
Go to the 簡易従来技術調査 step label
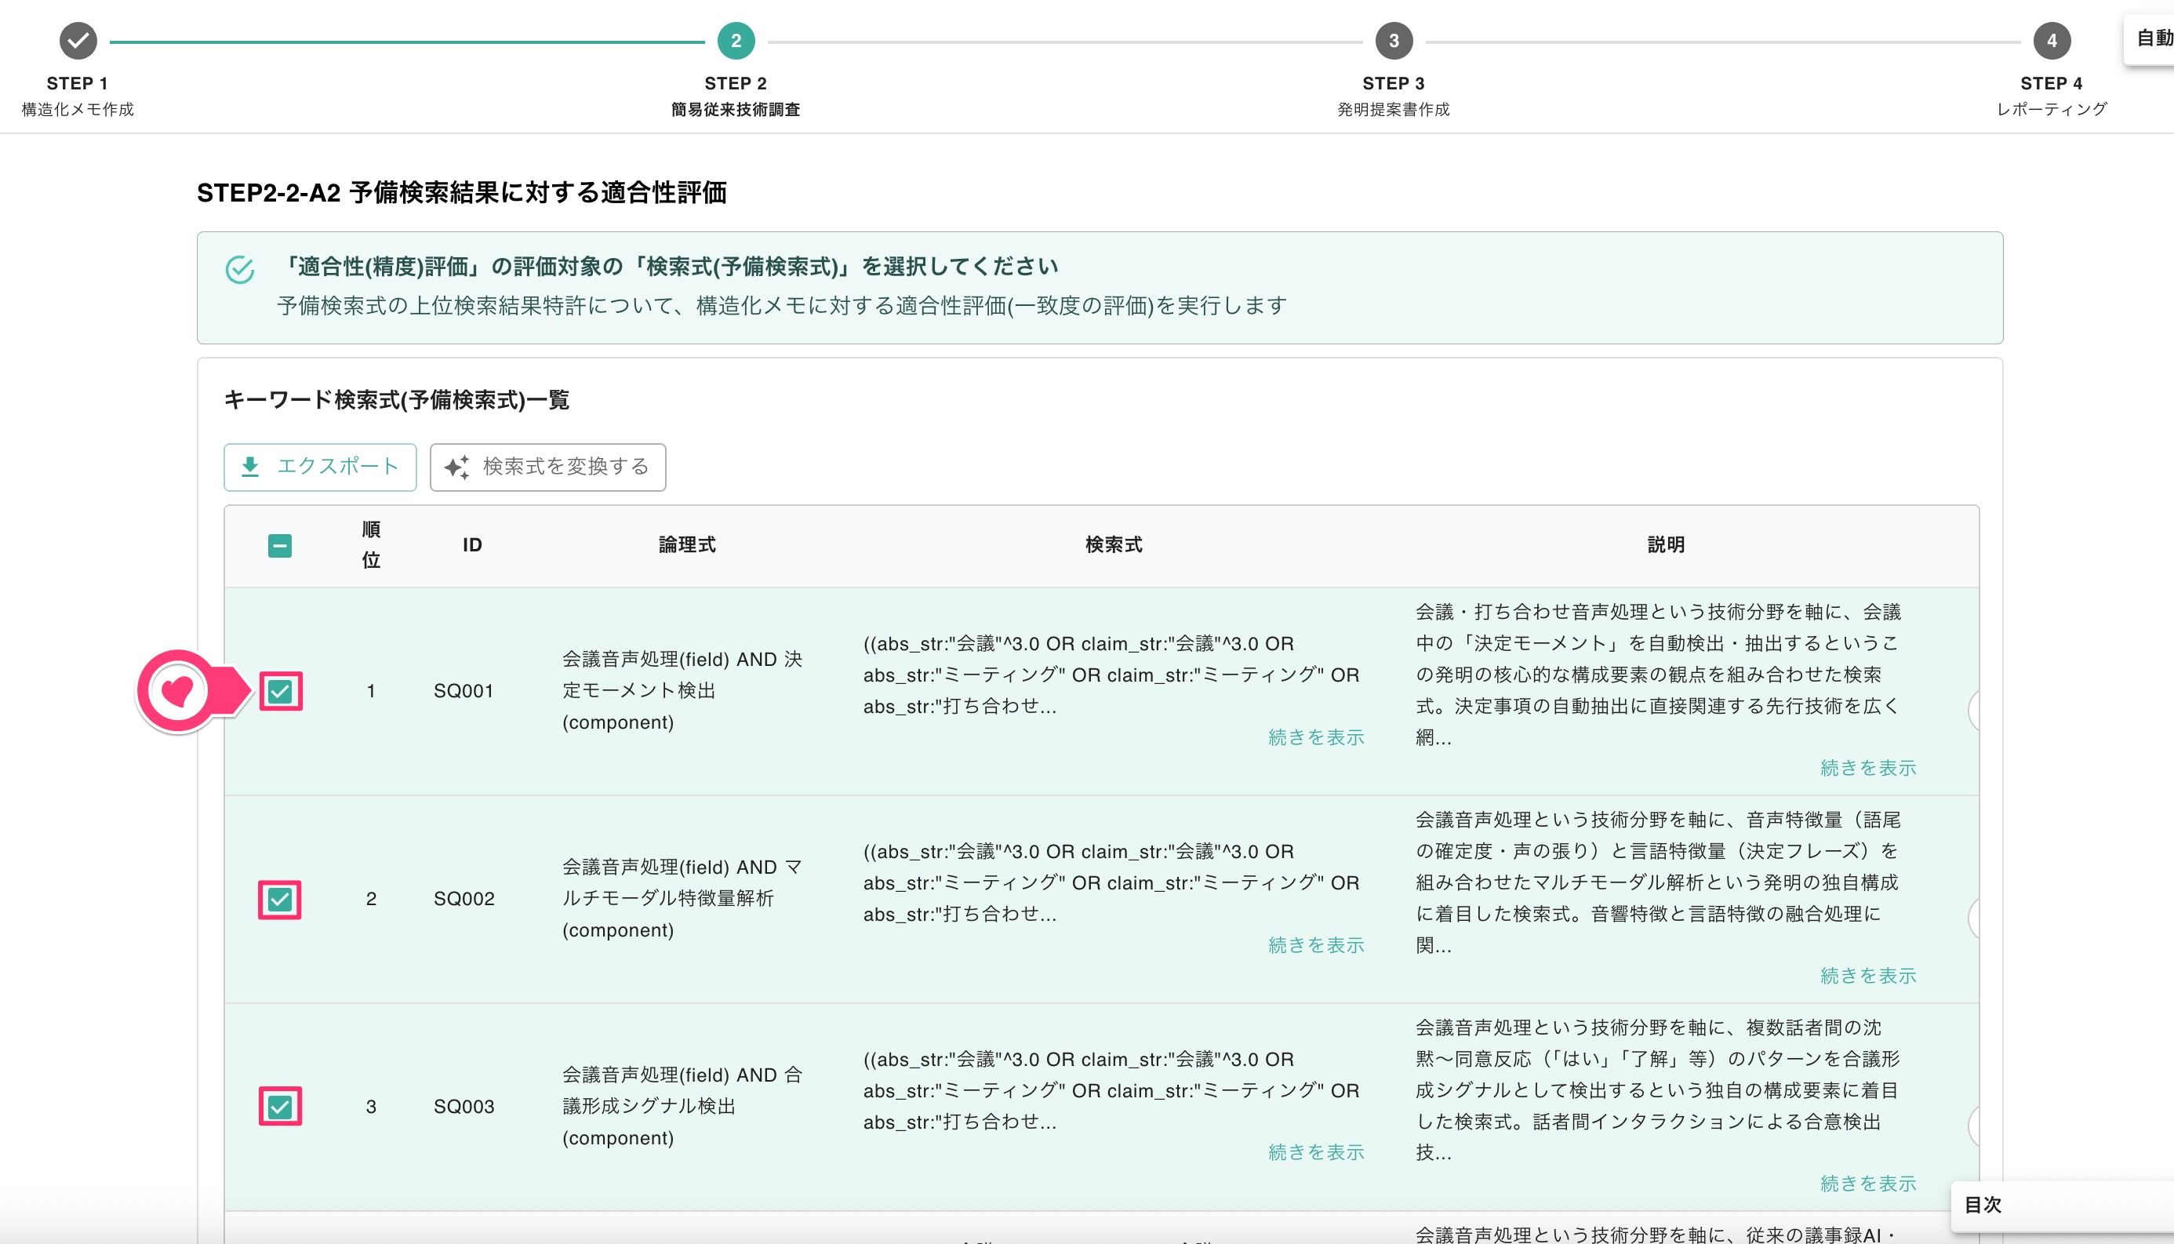coord(736,109)
